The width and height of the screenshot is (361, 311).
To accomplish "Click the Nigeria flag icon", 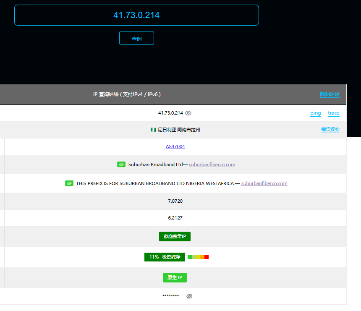I will point(153,130).
